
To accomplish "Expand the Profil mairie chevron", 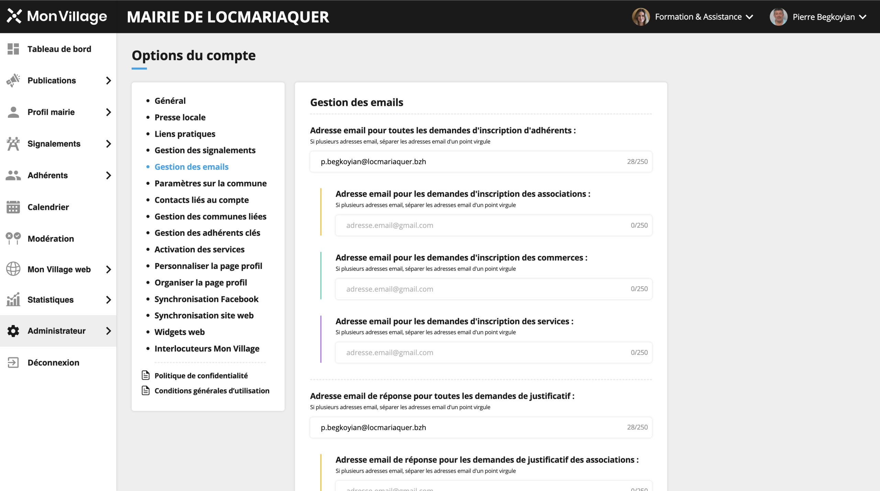I will 109,112.
